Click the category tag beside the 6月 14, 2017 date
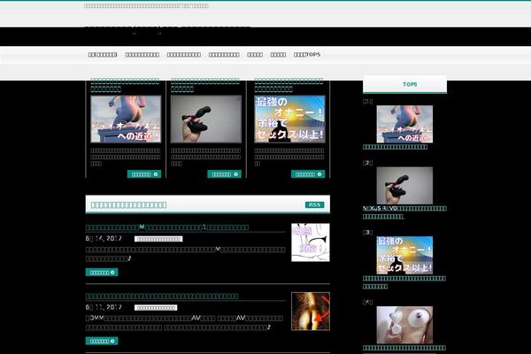The image size is (531, 354). click(158, 239)
